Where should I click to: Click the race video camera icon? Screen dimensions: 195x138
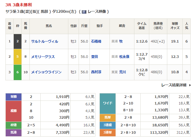click(x=84, y=12)
